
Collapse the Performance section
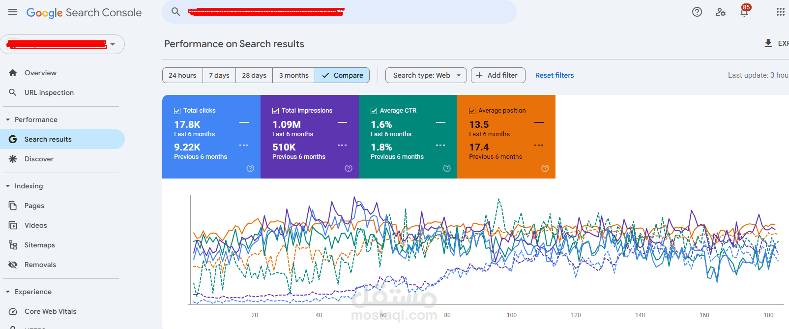pos(8,120)
